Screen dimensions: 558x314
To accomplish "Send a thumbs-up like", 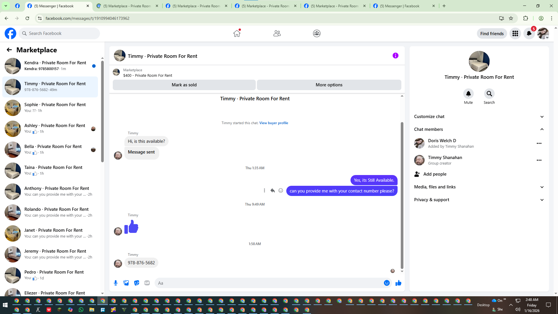I will tap(398, 283).
